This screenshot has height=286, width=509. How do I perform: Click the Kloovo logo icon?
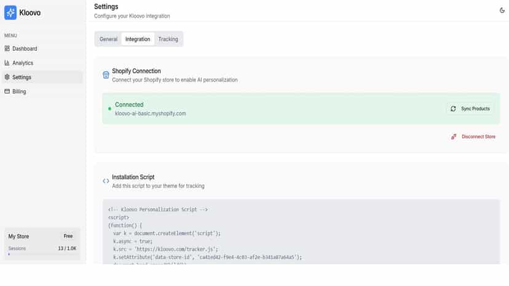10,13
